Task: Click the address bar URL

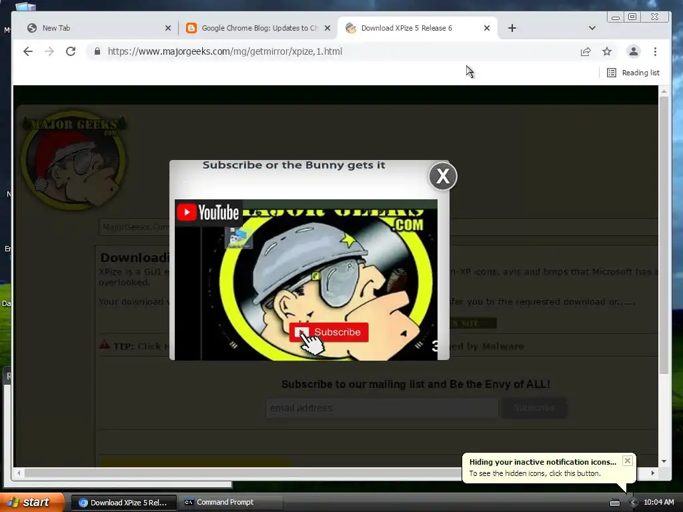Action: point(225,51)
